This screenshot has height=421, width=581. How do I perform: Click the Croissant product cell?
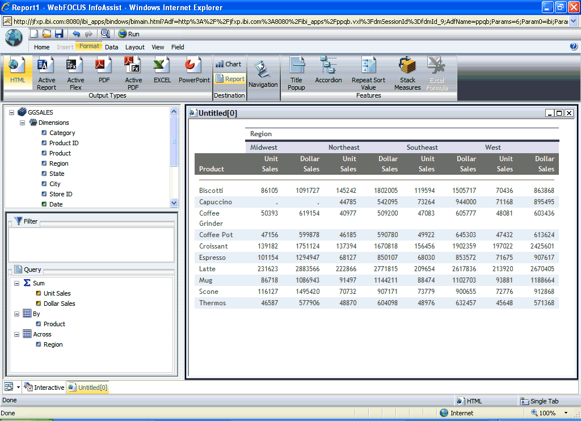coord(213,246)
